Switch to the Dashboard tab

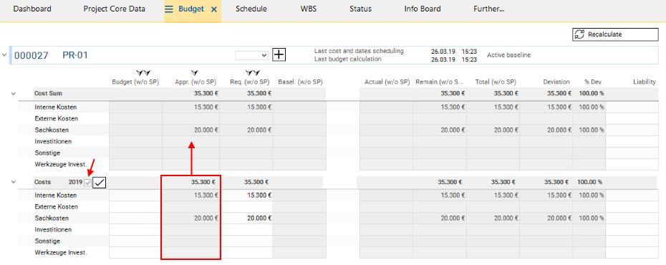pyautogui.click(x=32, y=9)
